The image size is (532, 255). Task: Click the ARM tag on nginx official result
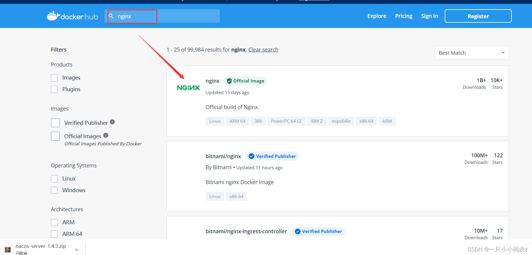coord(387,121)
